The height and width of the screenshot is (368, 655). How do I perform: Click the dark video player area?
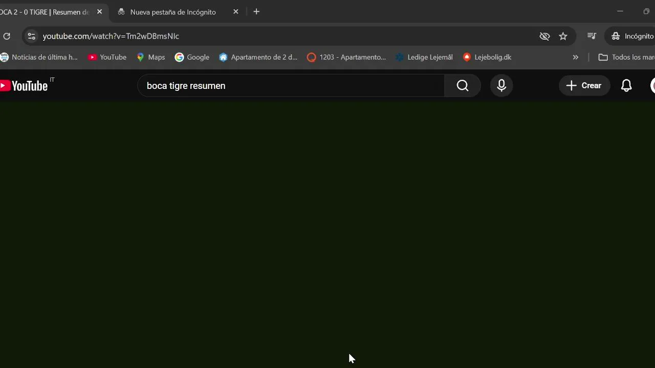point(327,235)
